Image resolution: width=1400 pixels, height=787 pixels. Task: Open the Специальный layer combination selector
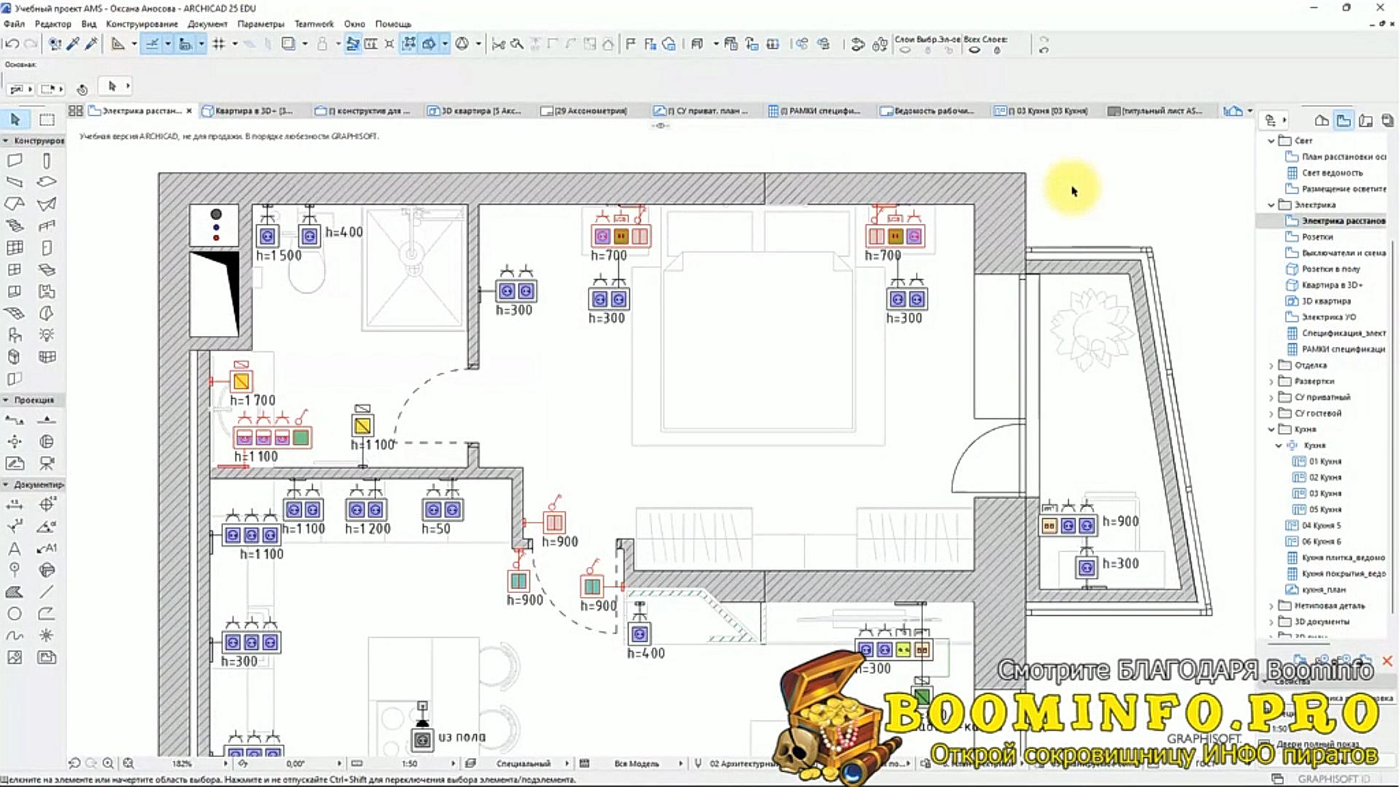(523, 763)
